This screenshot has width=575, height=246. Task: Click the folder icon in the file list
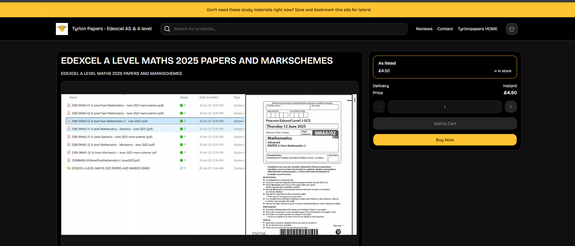(x=69, y=168)
